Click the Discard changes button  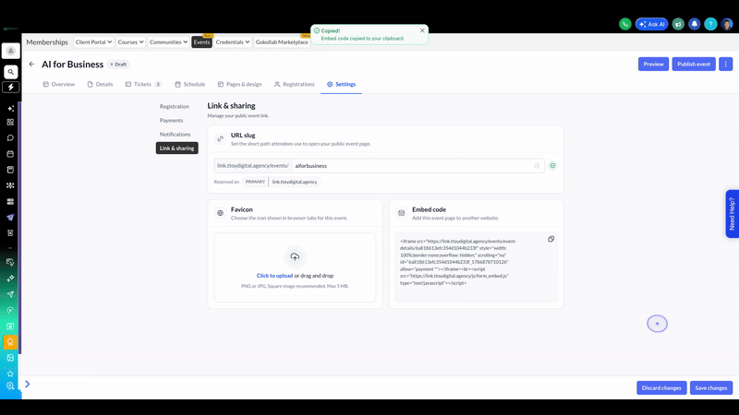661,387
